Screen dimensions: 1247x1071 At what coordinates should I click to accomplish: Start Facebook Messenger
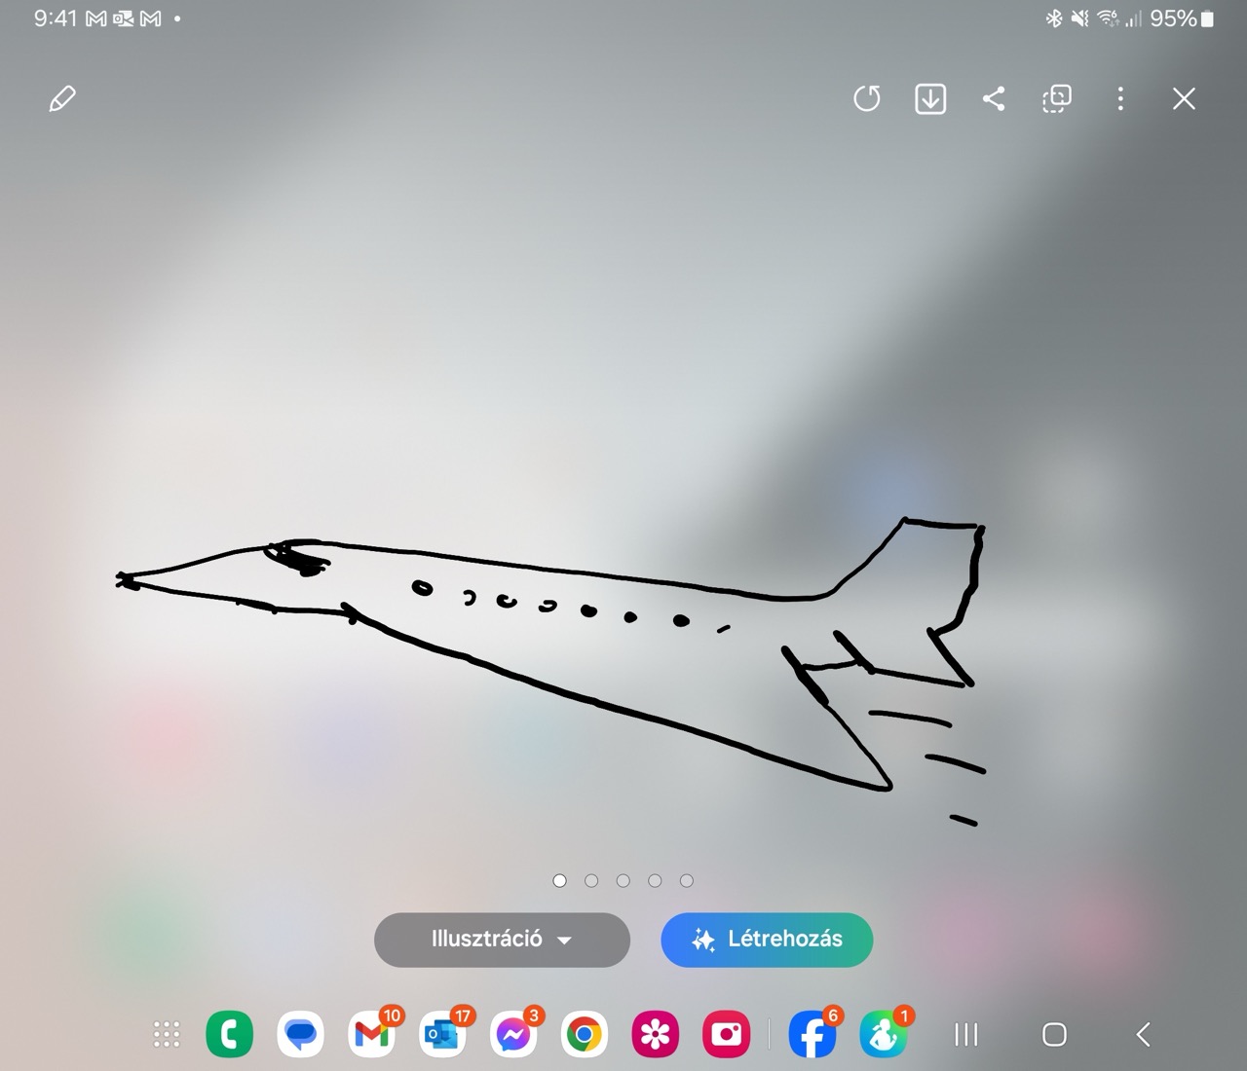pos(515,1034)
